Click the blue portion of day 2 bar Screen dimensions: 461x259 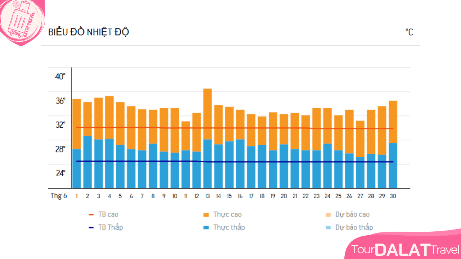click(88, 162)
